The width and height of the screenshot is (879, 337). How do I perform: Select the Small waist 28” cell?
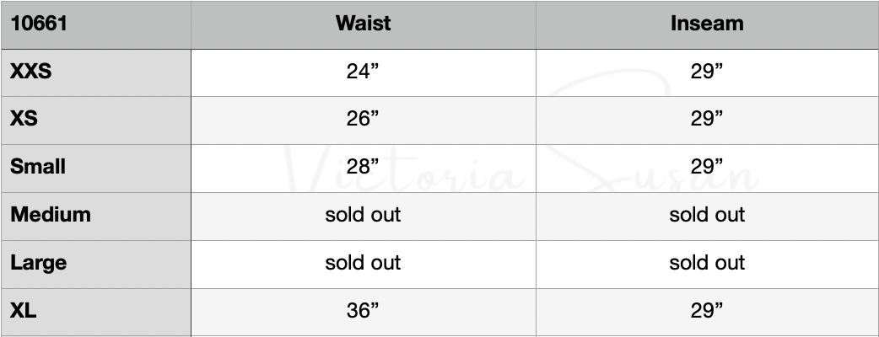click(x=363, y=167)
